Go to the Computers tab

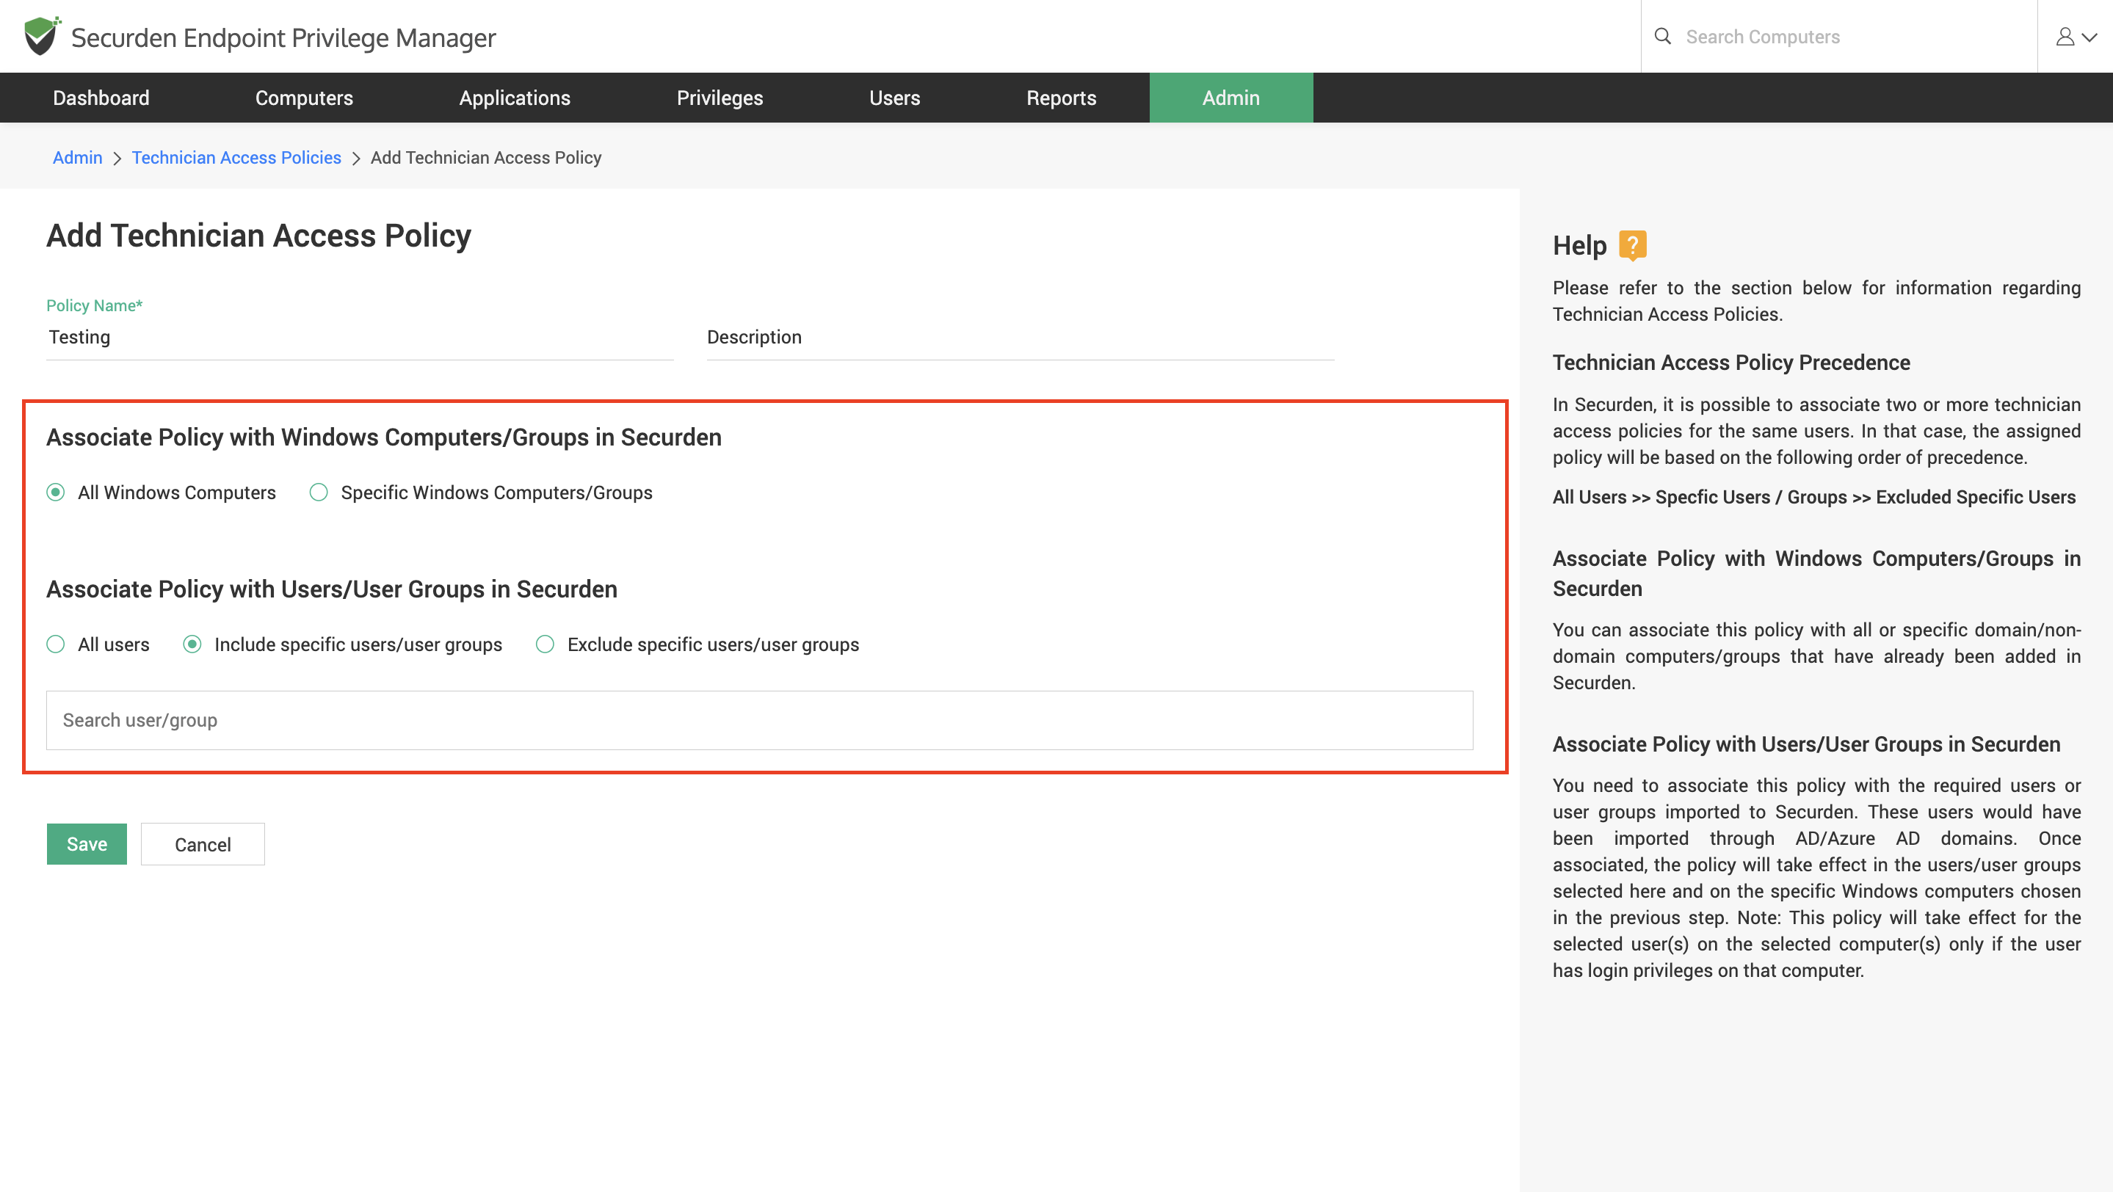pos(304,98)
